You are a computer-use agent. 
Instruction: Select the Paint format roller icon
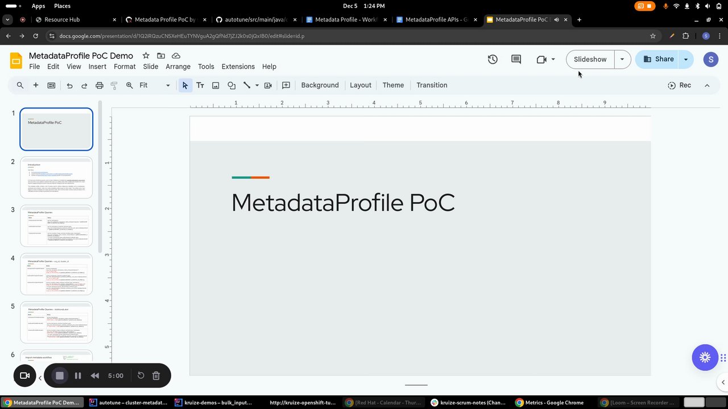click(114, 85)
